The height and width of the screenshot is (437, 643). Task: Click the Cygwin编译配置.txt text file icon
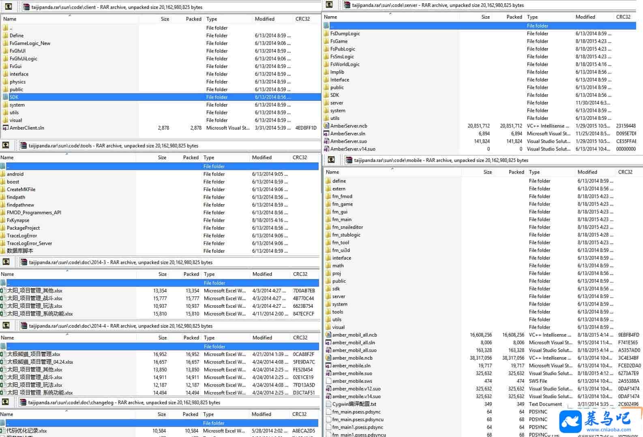(328, 404)
